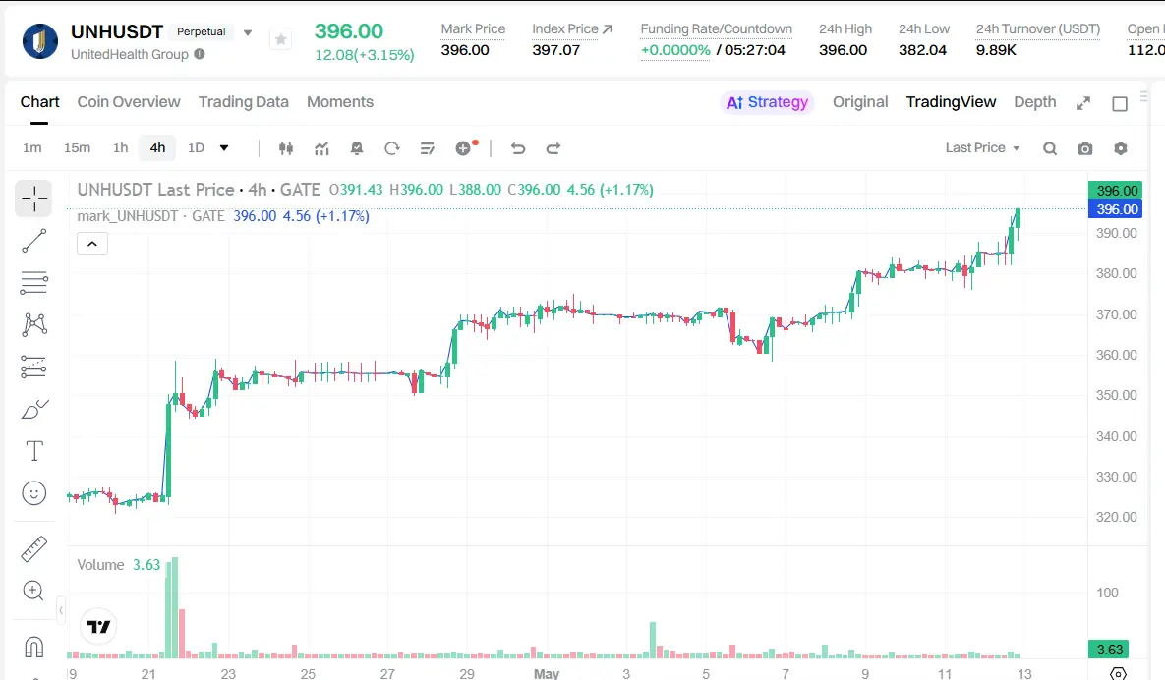
Task: Expand more timeframe options arrow
Action: 223,147
